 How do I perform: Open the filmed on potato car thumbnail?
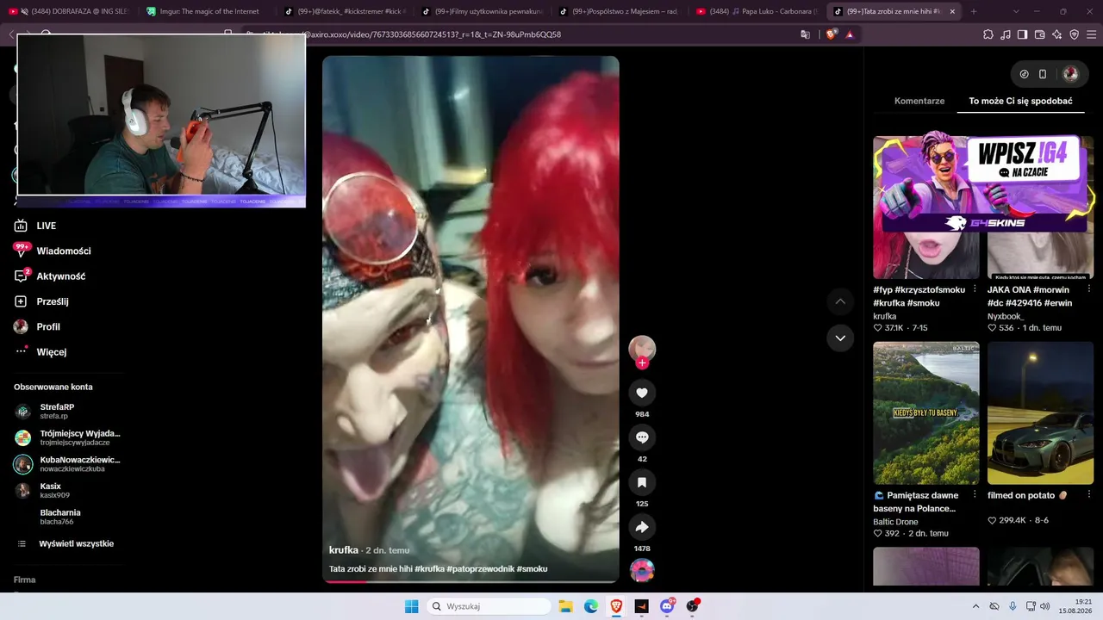pos(1040,413)
